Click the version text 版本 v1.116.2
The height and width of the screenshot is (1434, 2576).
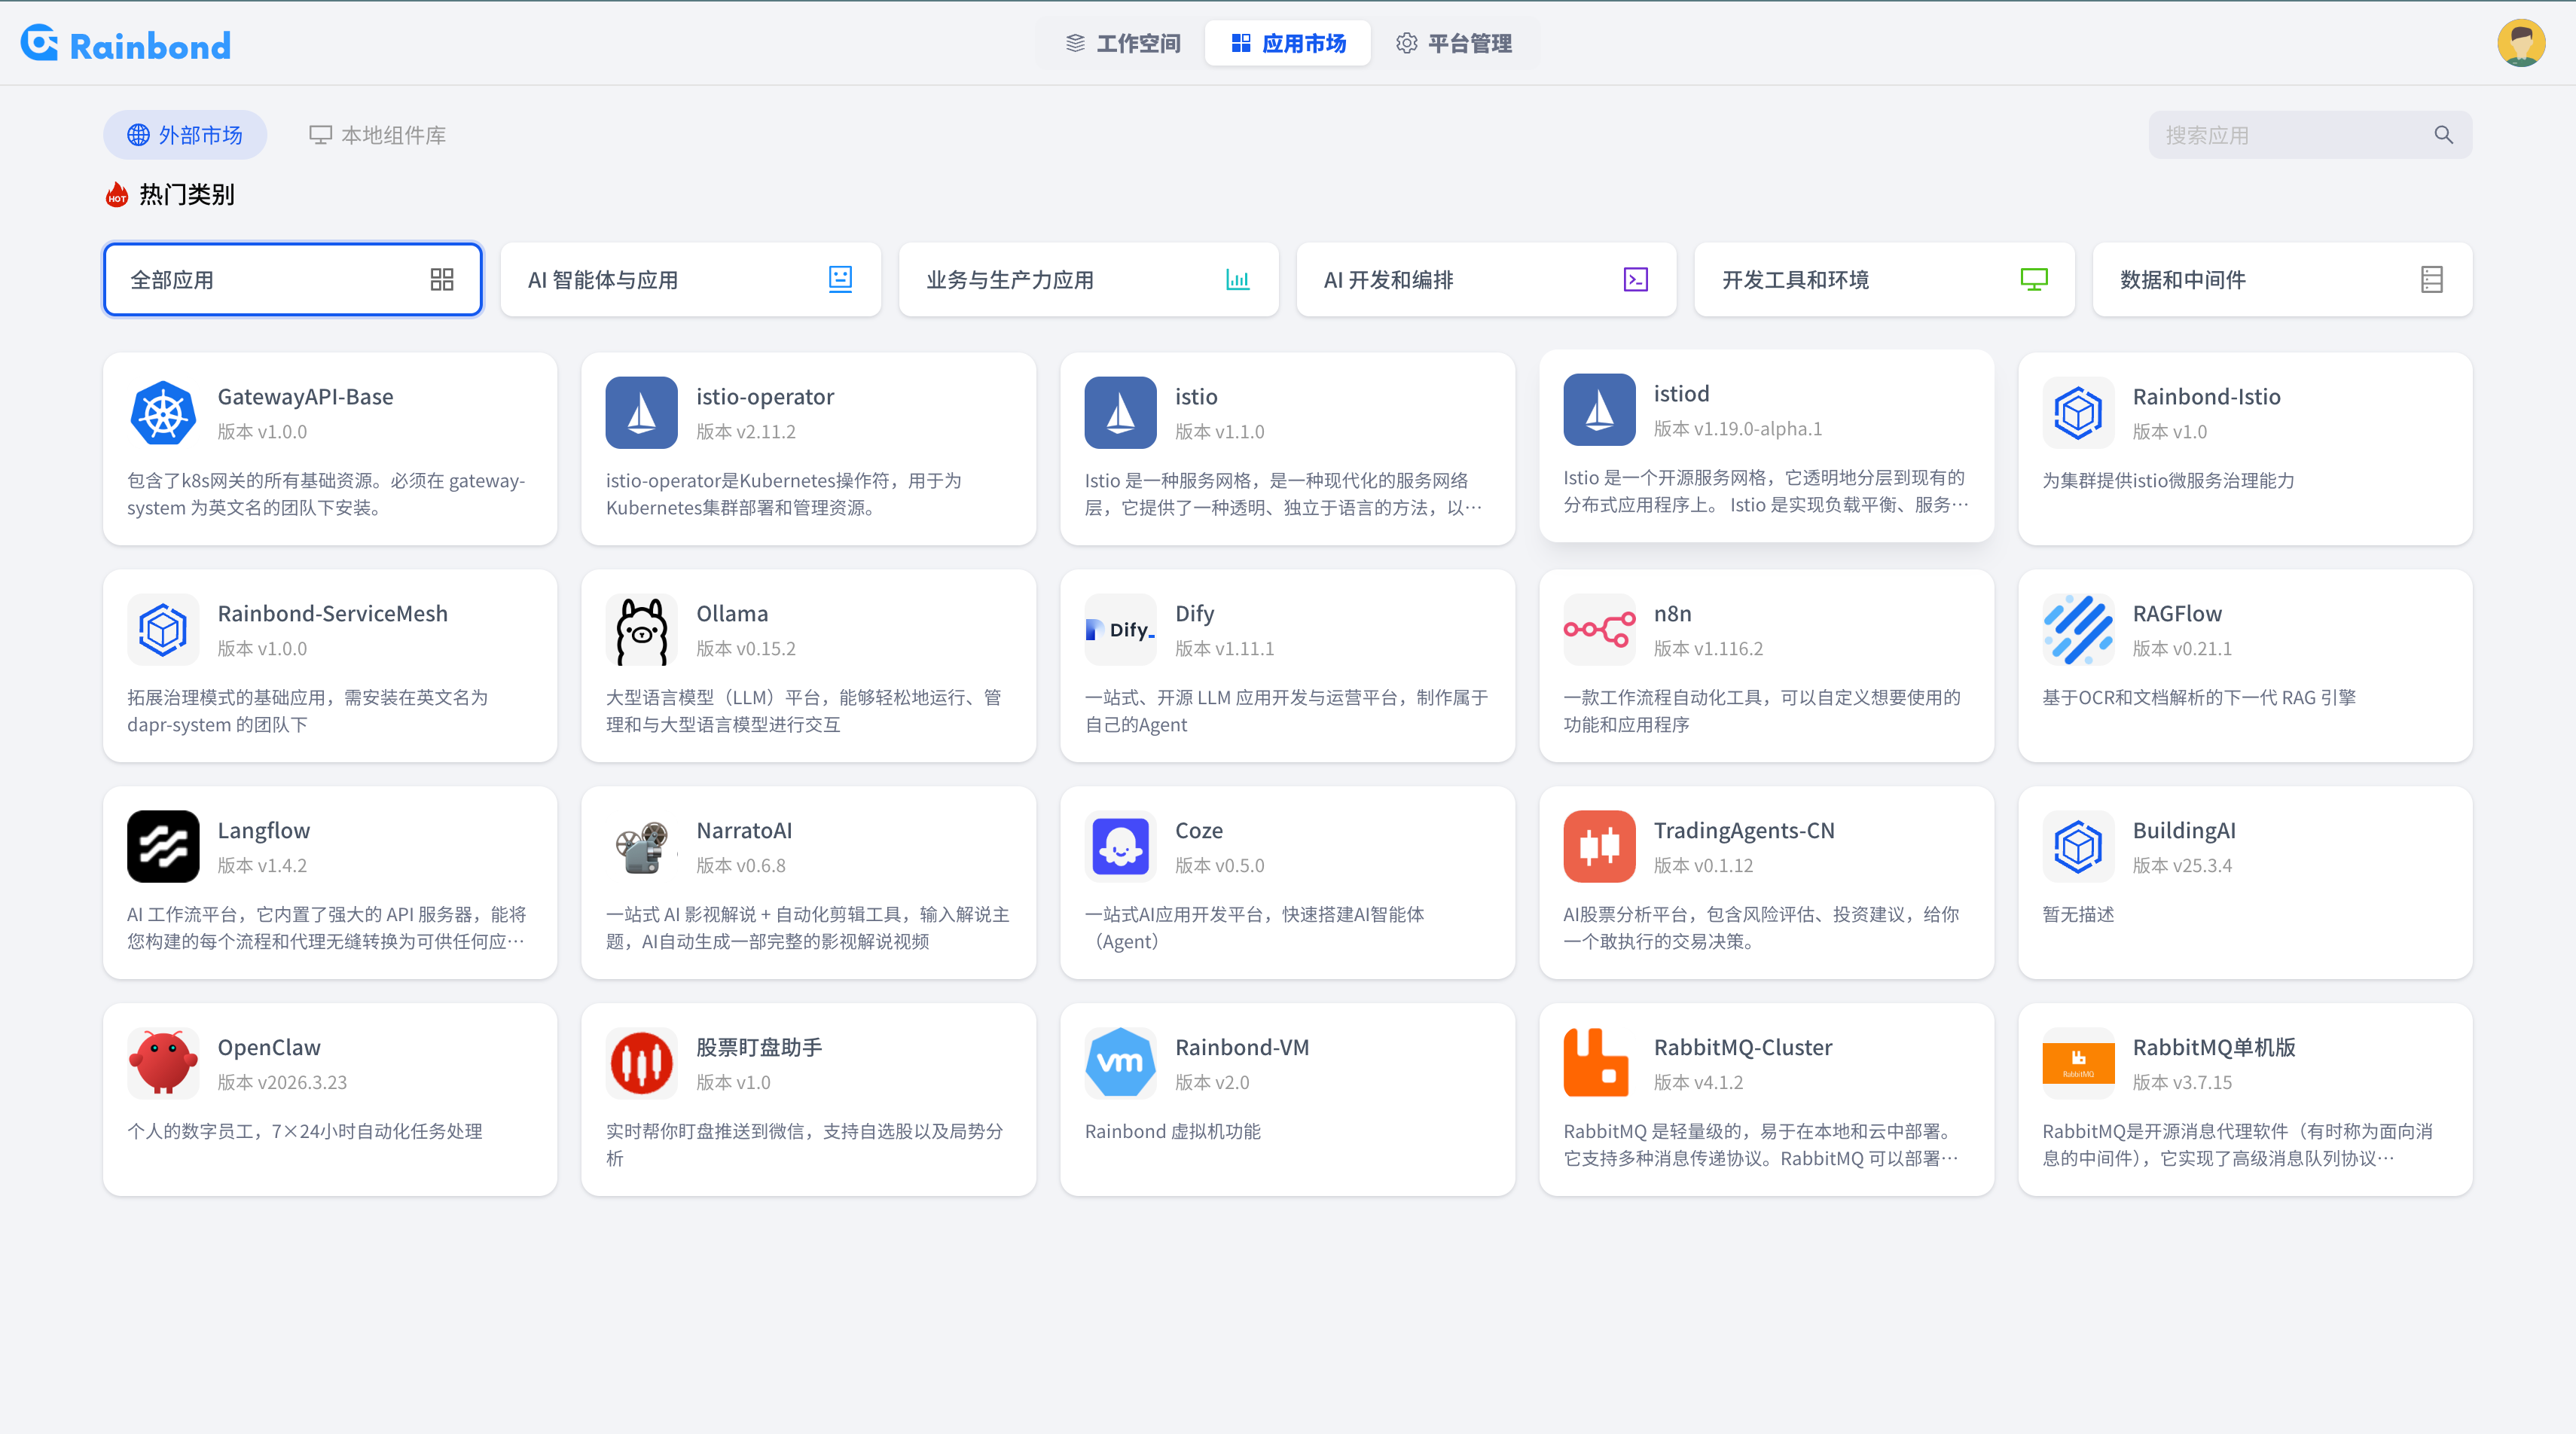(x=1708, y=649)
